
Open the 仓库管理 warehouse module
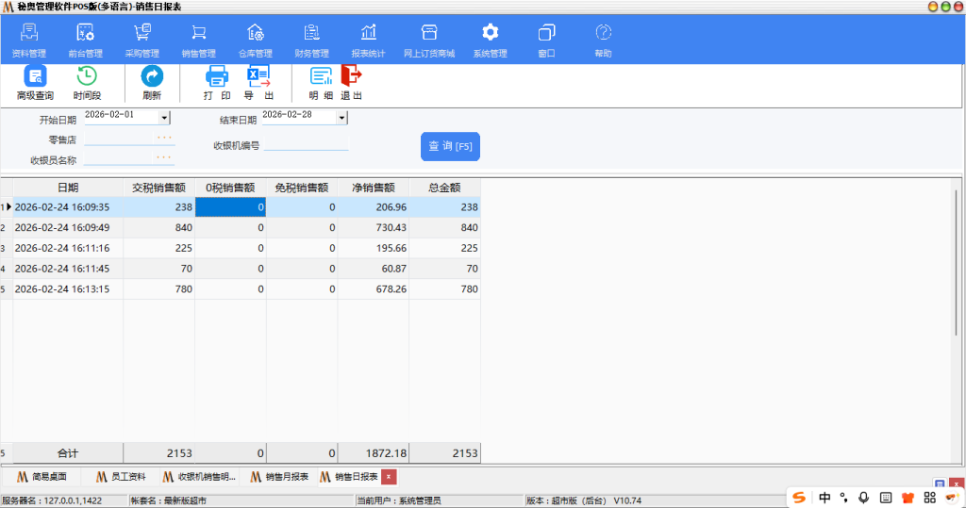pyautogui.click(x=255, y=33)
